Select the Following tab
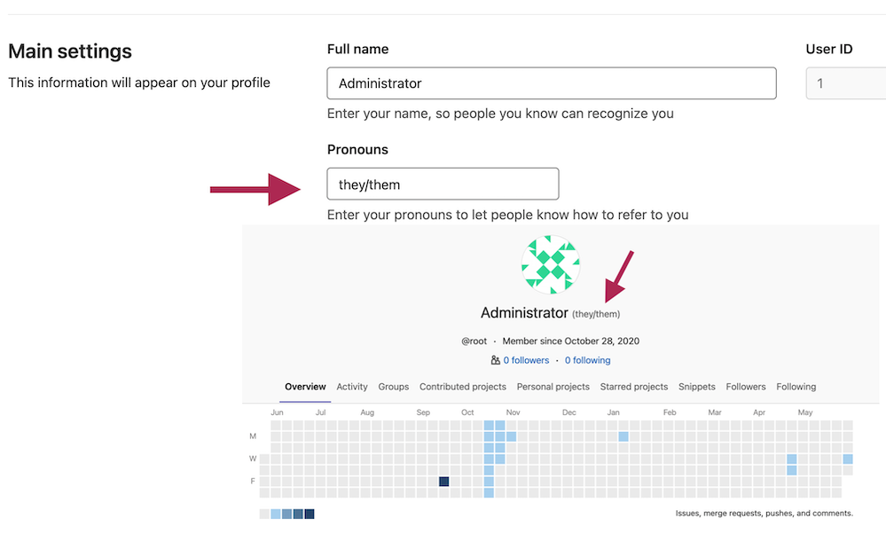The image size is (886, 534). 796,387
